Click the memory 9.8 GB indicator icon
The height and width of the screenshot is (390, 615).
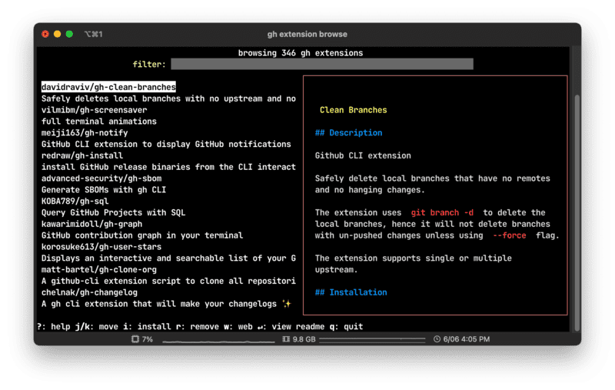click(x=286, y=338)
